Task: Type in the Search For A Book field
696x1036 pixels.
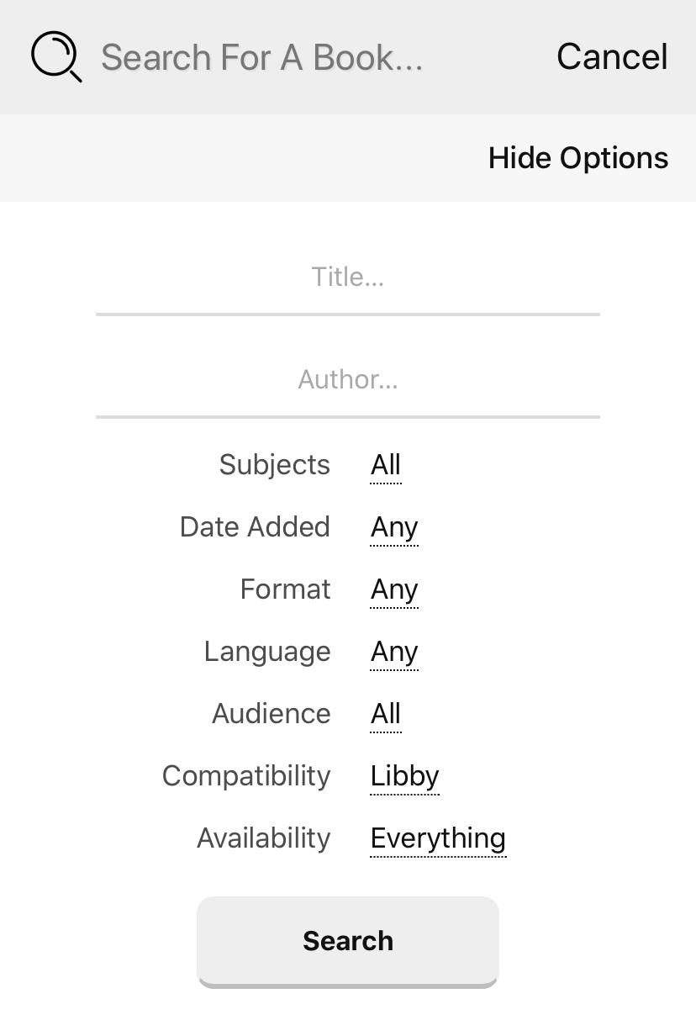Action: (319, 57)
